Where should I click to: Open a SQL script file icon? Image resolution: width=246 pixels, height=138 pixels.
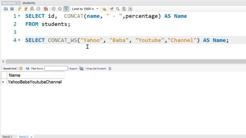click(x=6, y=9)
